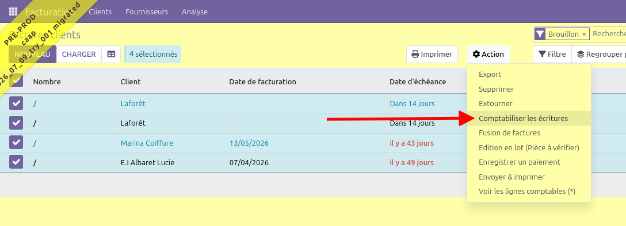Click the funnel icon in search facet
Viewport: 626px width, 226px height.
pos(540,34)
